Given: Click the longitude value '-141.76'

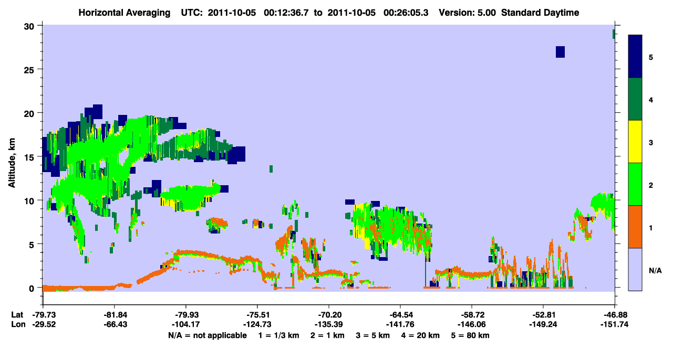Looking at the screenshot, I should 400,324.
